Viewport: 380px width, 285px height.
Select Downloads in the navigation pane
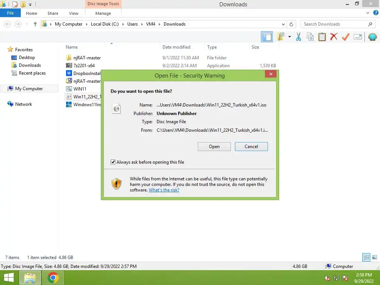(x=30, y=65)
